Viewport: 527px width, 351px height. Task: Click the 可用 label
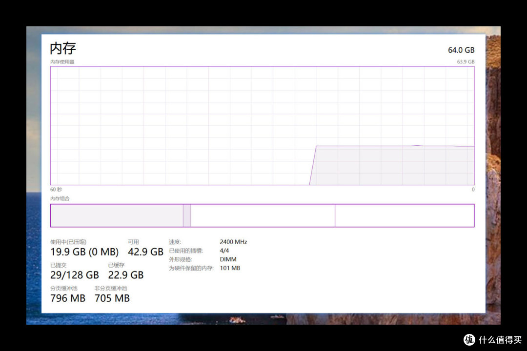click(133, 242)
